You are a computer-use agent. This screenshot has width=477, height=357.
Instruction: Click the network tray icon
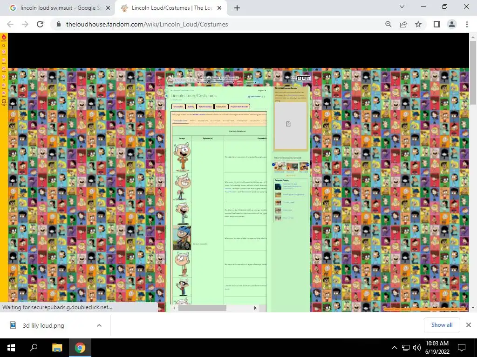click(x=406, y=348)
